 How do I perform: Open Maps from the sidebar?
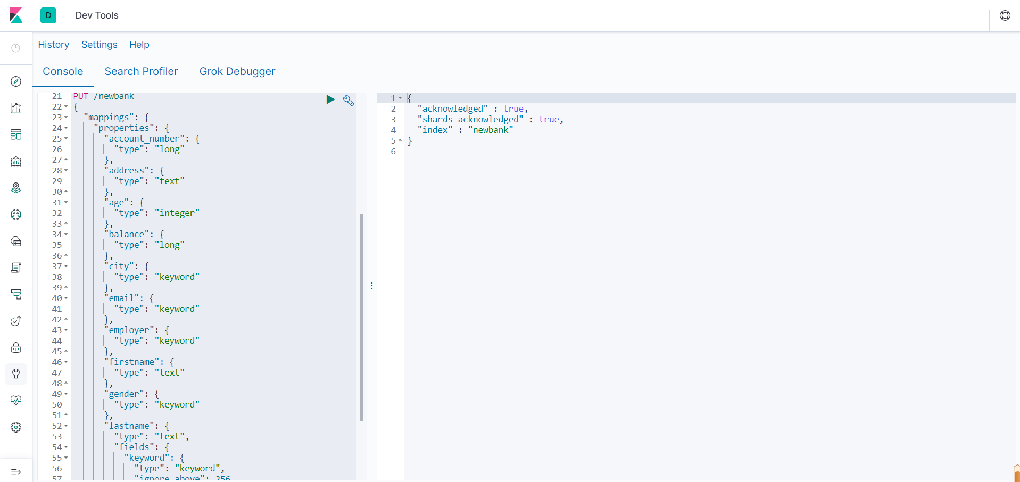16,188
